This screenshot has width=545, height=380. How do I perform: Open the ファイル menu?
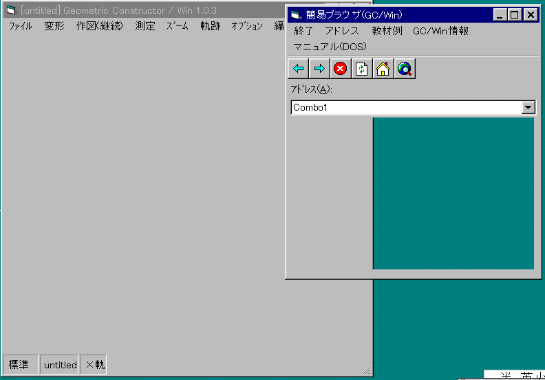20,26
